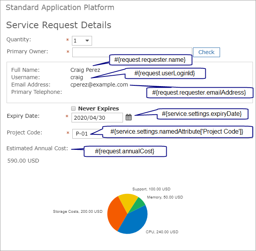Click the 'Email Address:' label
256x251 pixels.
point(31,85)
